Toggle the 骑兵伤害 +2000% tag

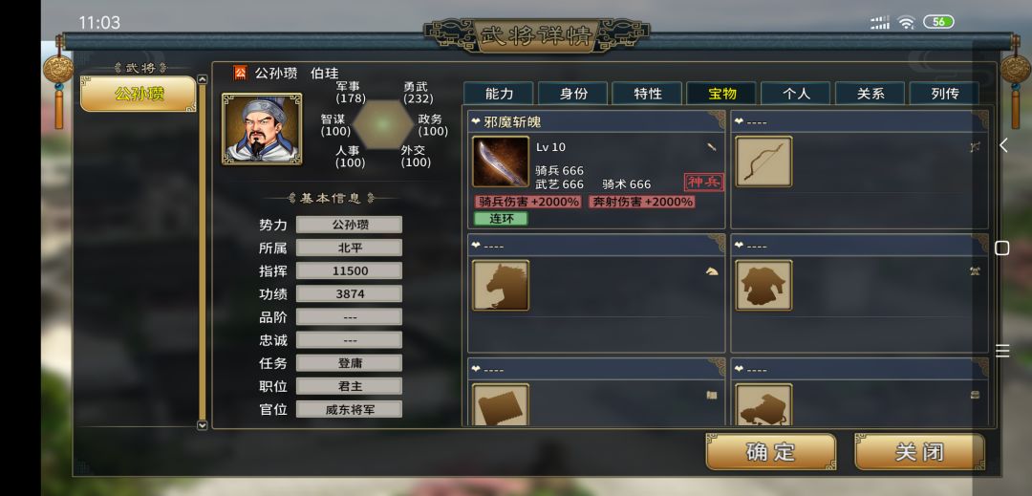pos(527,202)
